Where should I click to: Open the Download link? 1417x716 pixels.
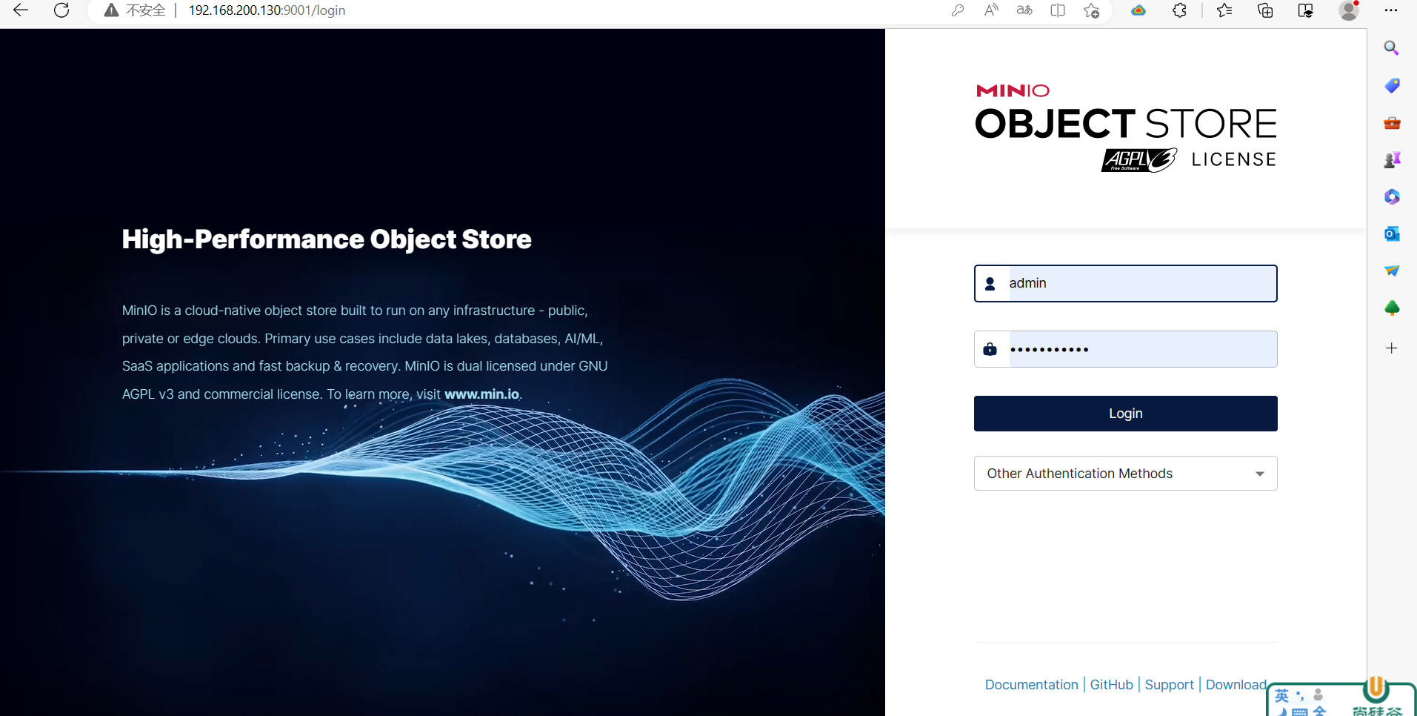coord(1236,685)
